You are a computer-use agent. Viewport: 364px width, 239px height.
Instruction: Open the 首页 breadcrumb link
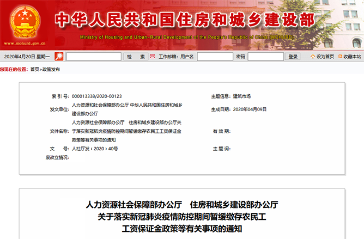34,69
